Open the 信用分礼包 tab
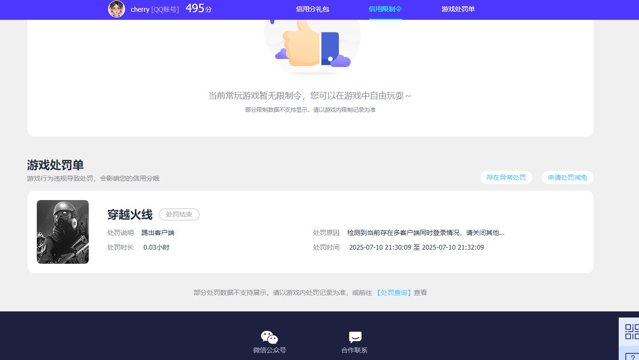The width and height of the screenshot is (639, 360). [312, 9]
